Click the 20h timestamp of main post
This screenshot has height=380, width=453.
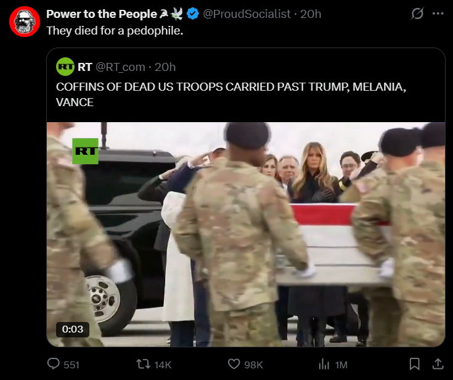[x=311, y=14]
